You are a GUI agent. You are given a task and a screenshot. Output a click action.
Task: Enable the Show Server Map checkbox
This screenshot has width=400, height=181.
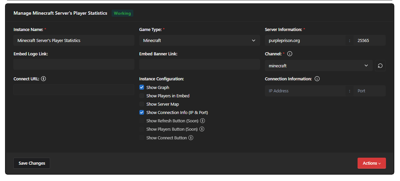142,104
